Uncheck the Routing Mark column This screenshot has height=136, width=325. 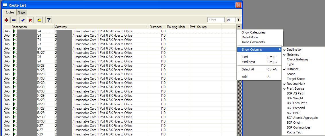click(x=296, y=84)
